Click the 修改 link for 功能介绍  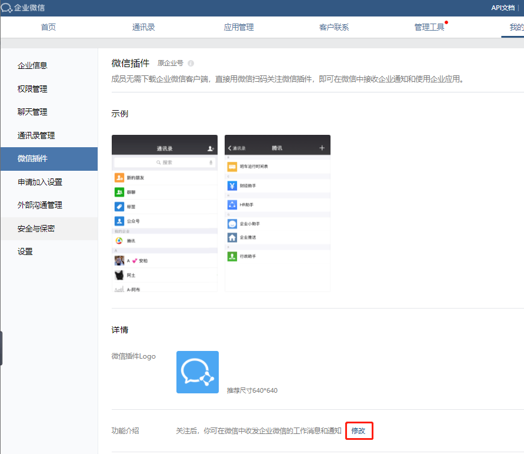pyautogui.click(x=358, y=431)
